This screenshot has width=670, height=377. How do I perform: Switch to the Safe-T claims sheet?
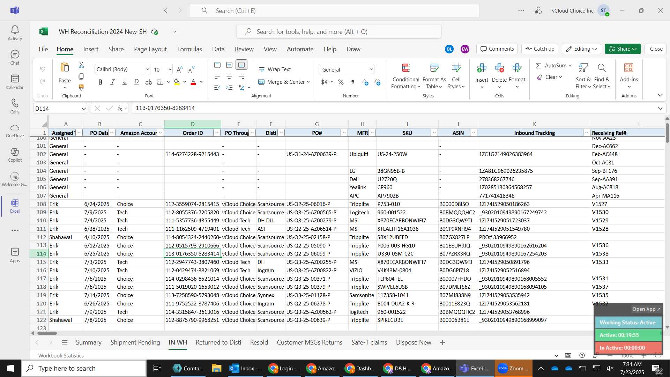[x=369, y=342]
